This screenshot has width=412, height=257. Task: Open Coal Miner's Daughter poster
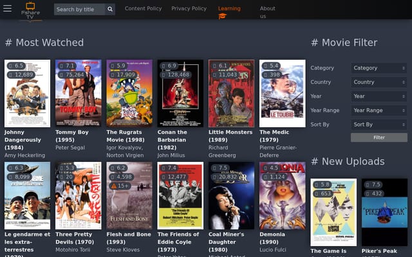(232, 195)
